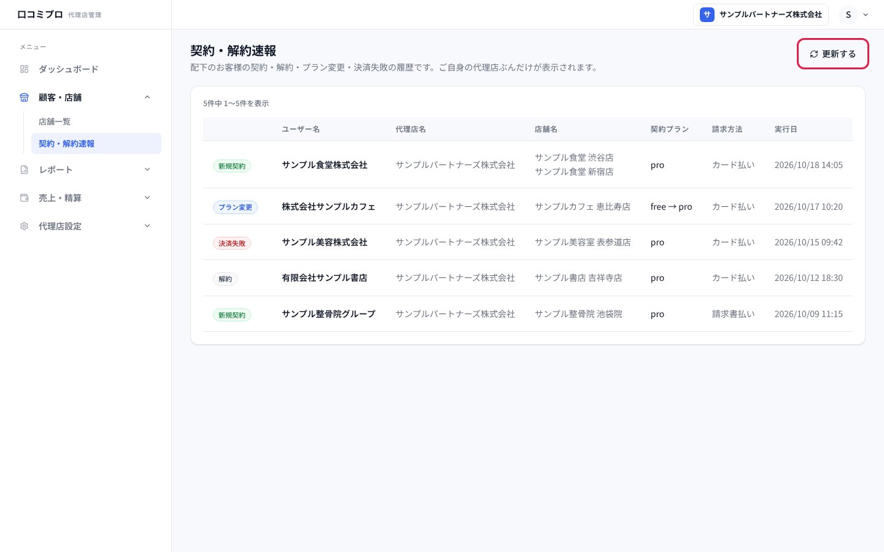Click the blue サ company avatar icon

coord(707,15)
